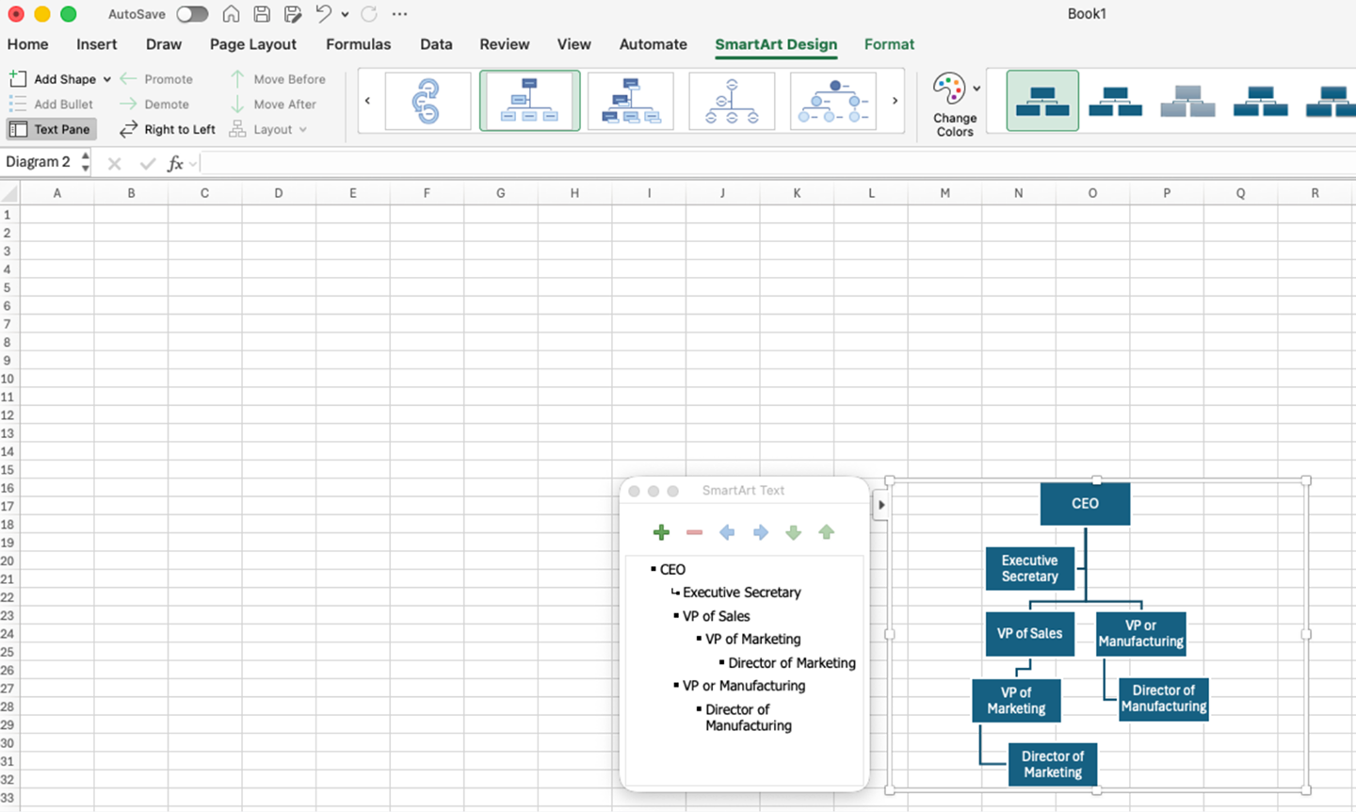Viewport: 1356px width, 812px height.
Task: Click in the formula bar input
Action: click(x=778, y=164)
